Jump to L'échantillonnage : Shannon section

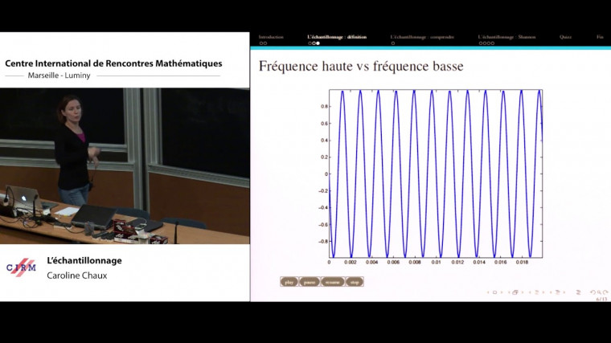click(506, 37)
